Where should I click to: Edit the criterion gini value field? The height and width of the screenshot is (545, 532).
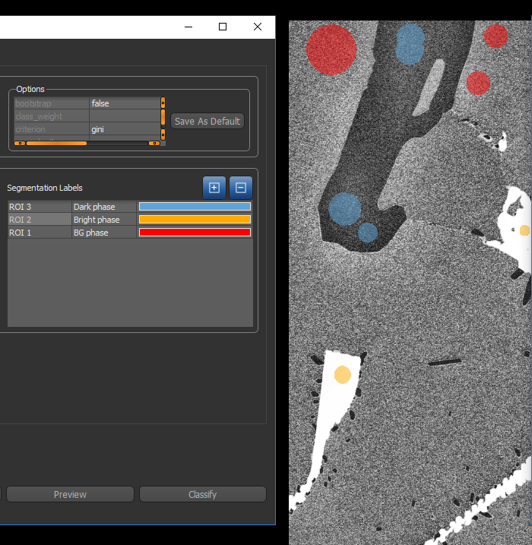(123, 129)
